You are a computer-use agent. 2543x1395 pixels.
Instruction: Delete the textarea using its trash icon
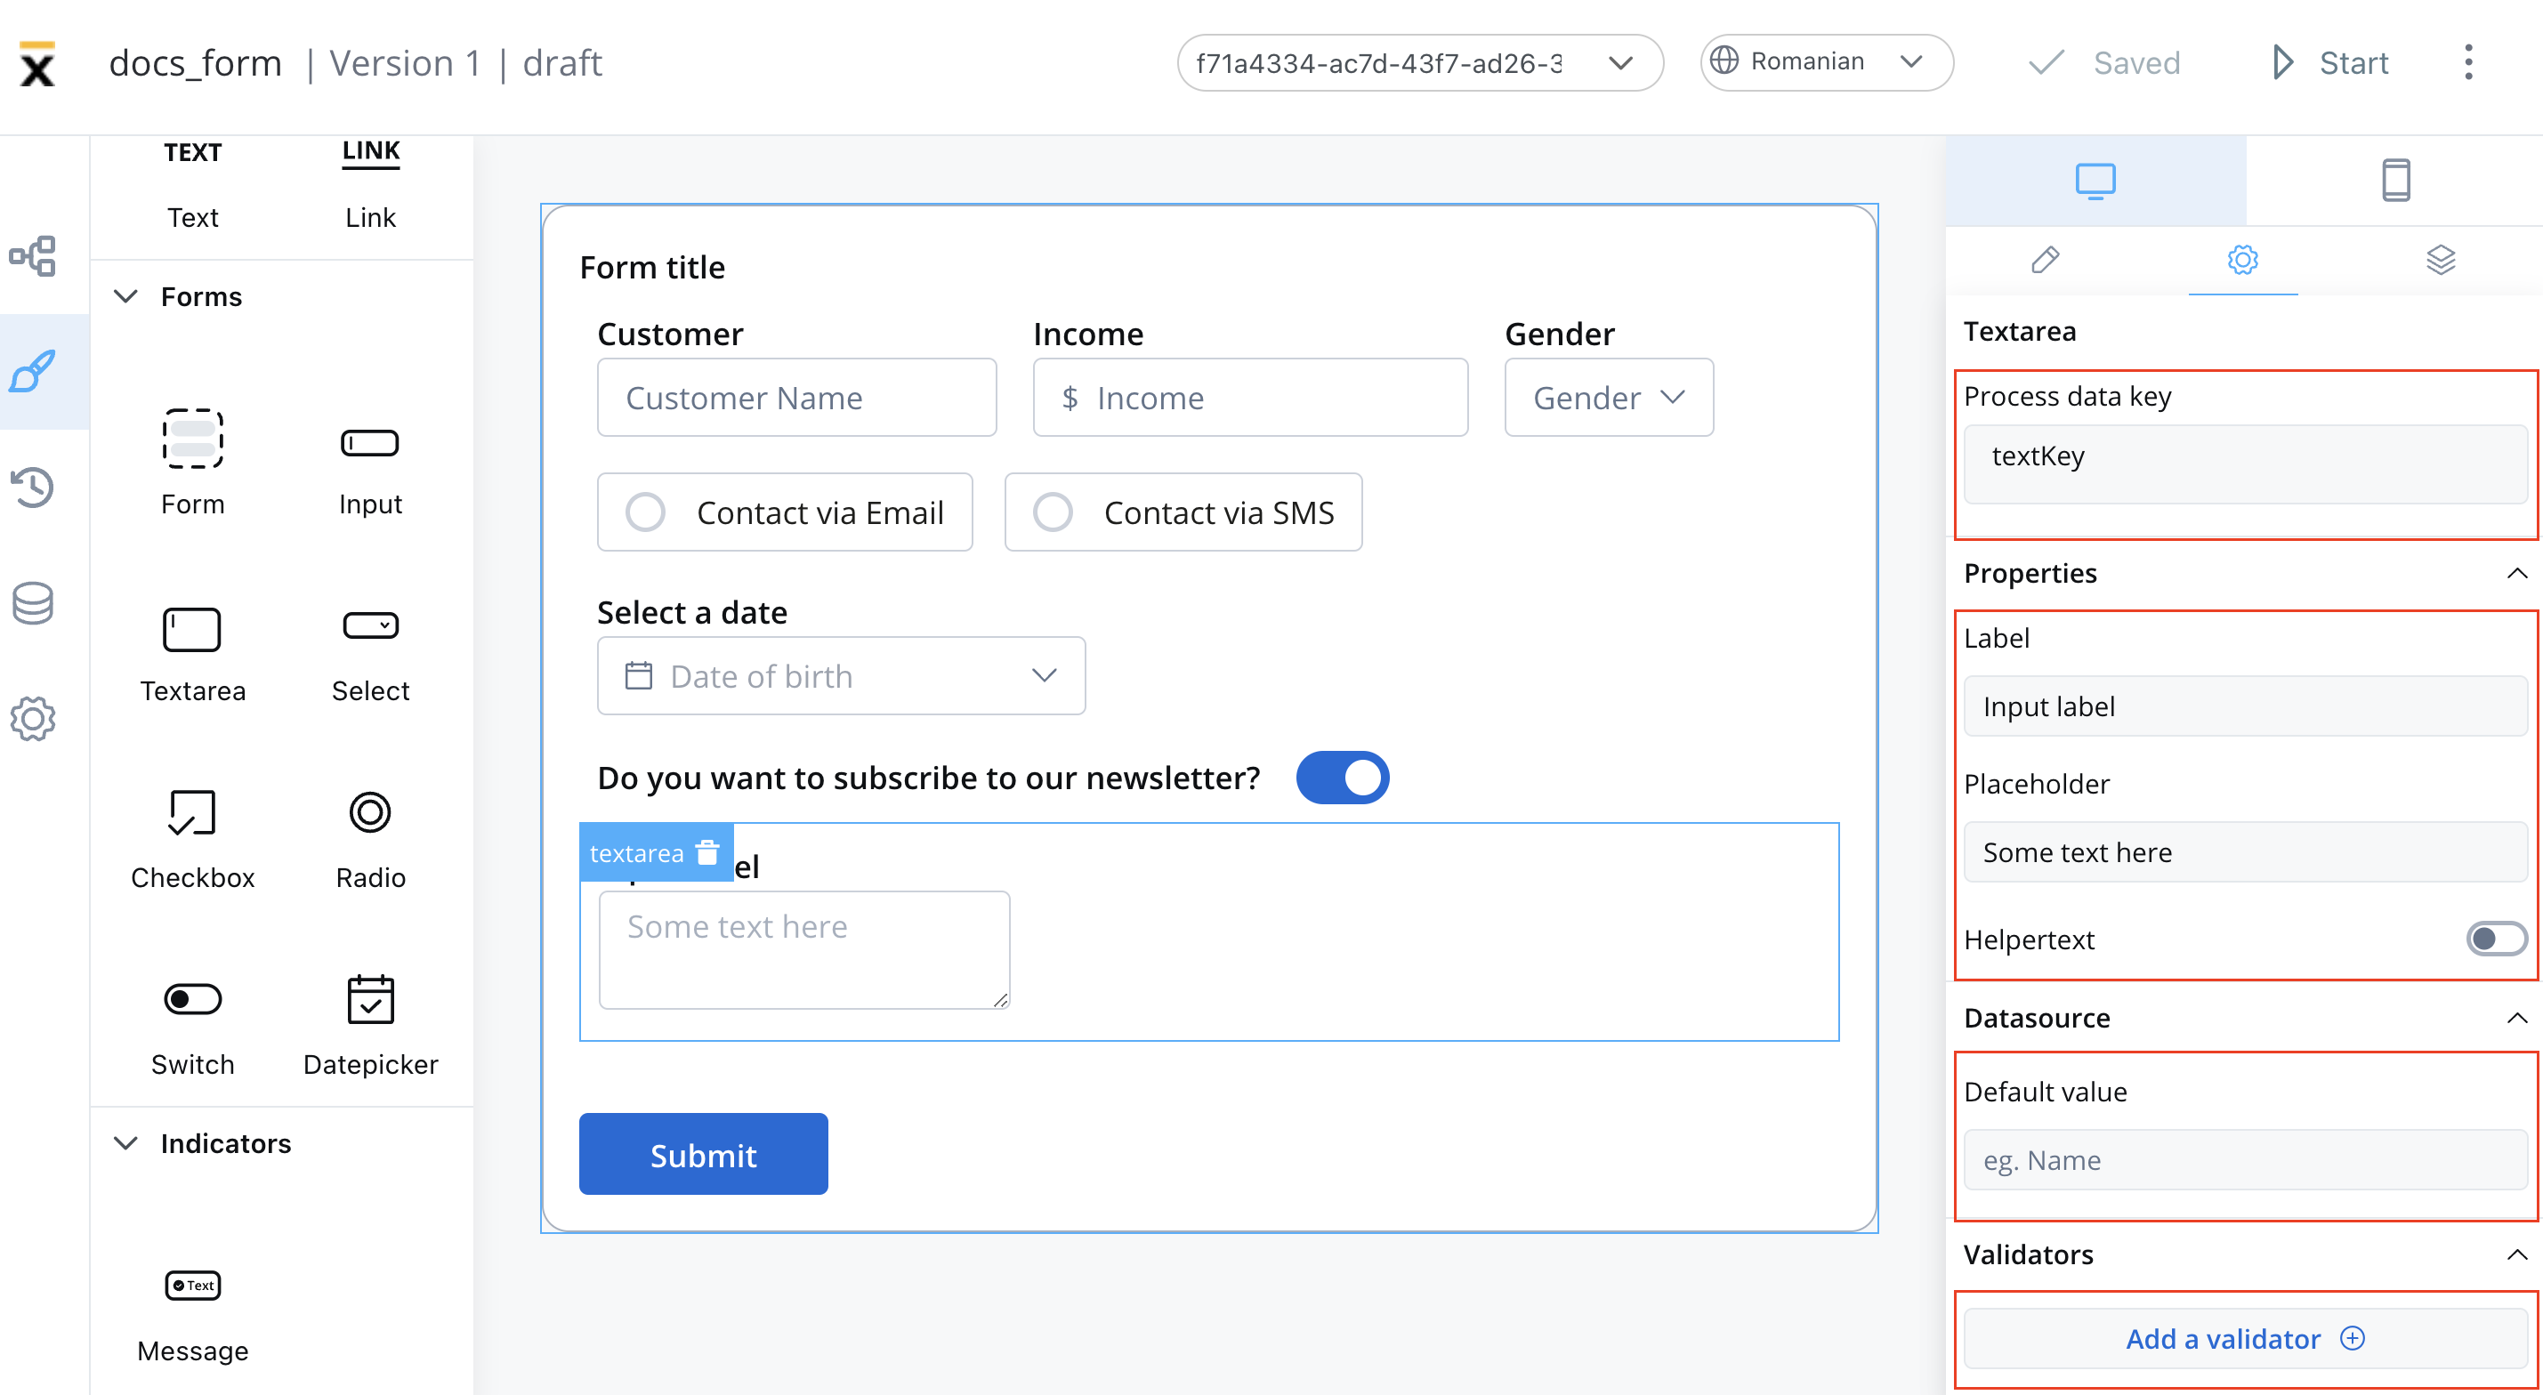click(707, 852)
